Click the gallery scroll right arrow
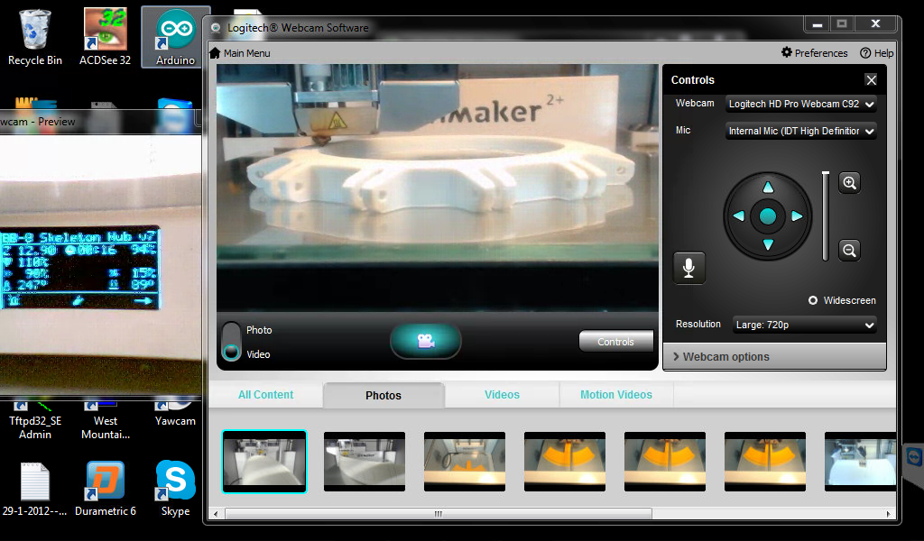924x541 pixels. [x=888, y=514]
